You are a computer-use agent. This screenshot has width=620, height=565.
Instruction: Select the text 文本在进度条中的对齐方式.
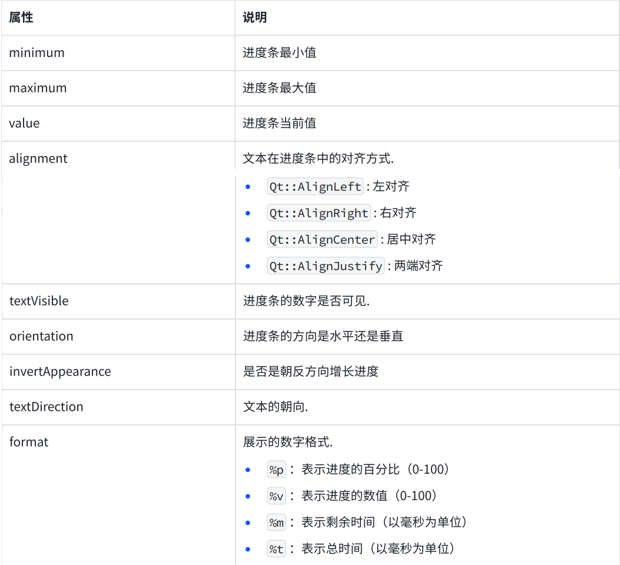[x=318, y=158]
